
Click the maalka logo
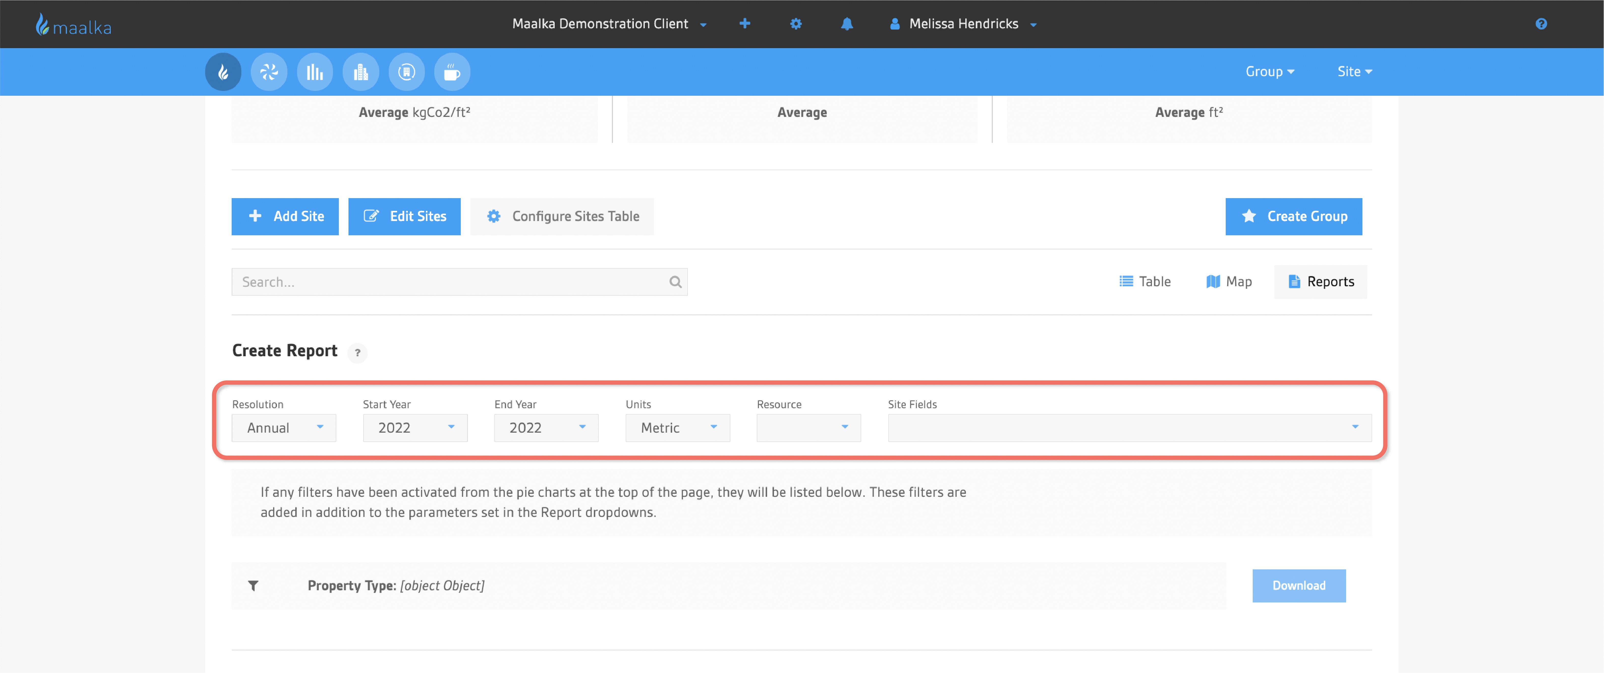pyautogui.click(x=74, y=25)
